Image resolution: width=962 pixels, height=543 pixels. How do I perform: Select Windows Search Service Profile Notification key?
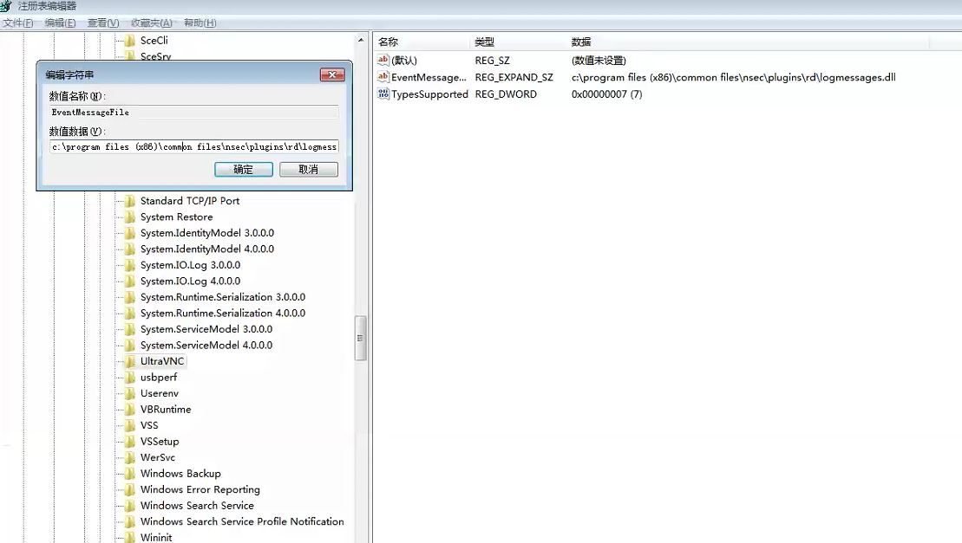[x=242, y=521]
